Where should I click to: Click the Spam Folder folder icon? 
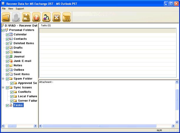(11, 79)
